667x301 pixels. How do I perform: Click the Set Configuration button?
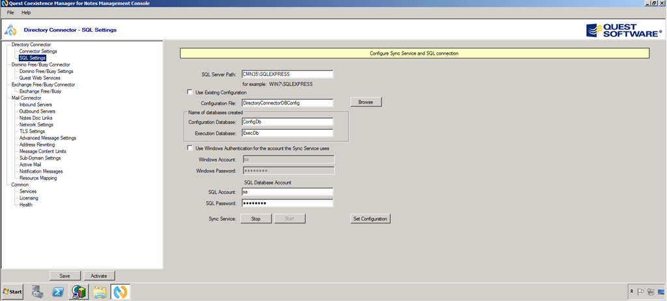(x=370, y=219)
